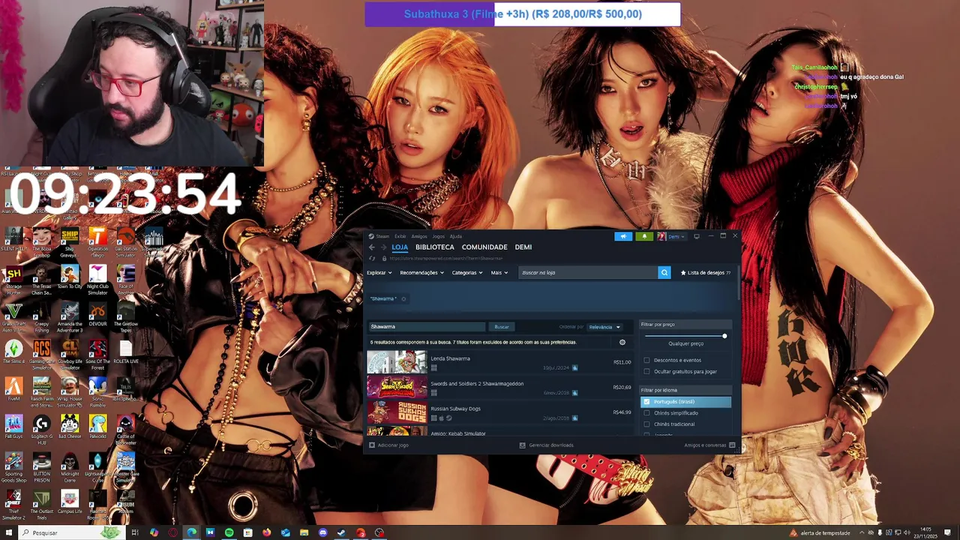Click the store search magnifier button
The image size is (960, 540).
pos(664,273)
